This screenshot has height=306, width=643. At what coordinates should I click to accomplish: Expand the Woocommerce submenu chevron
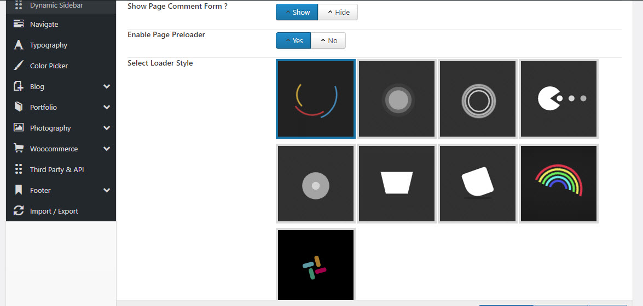coord(107,149)
